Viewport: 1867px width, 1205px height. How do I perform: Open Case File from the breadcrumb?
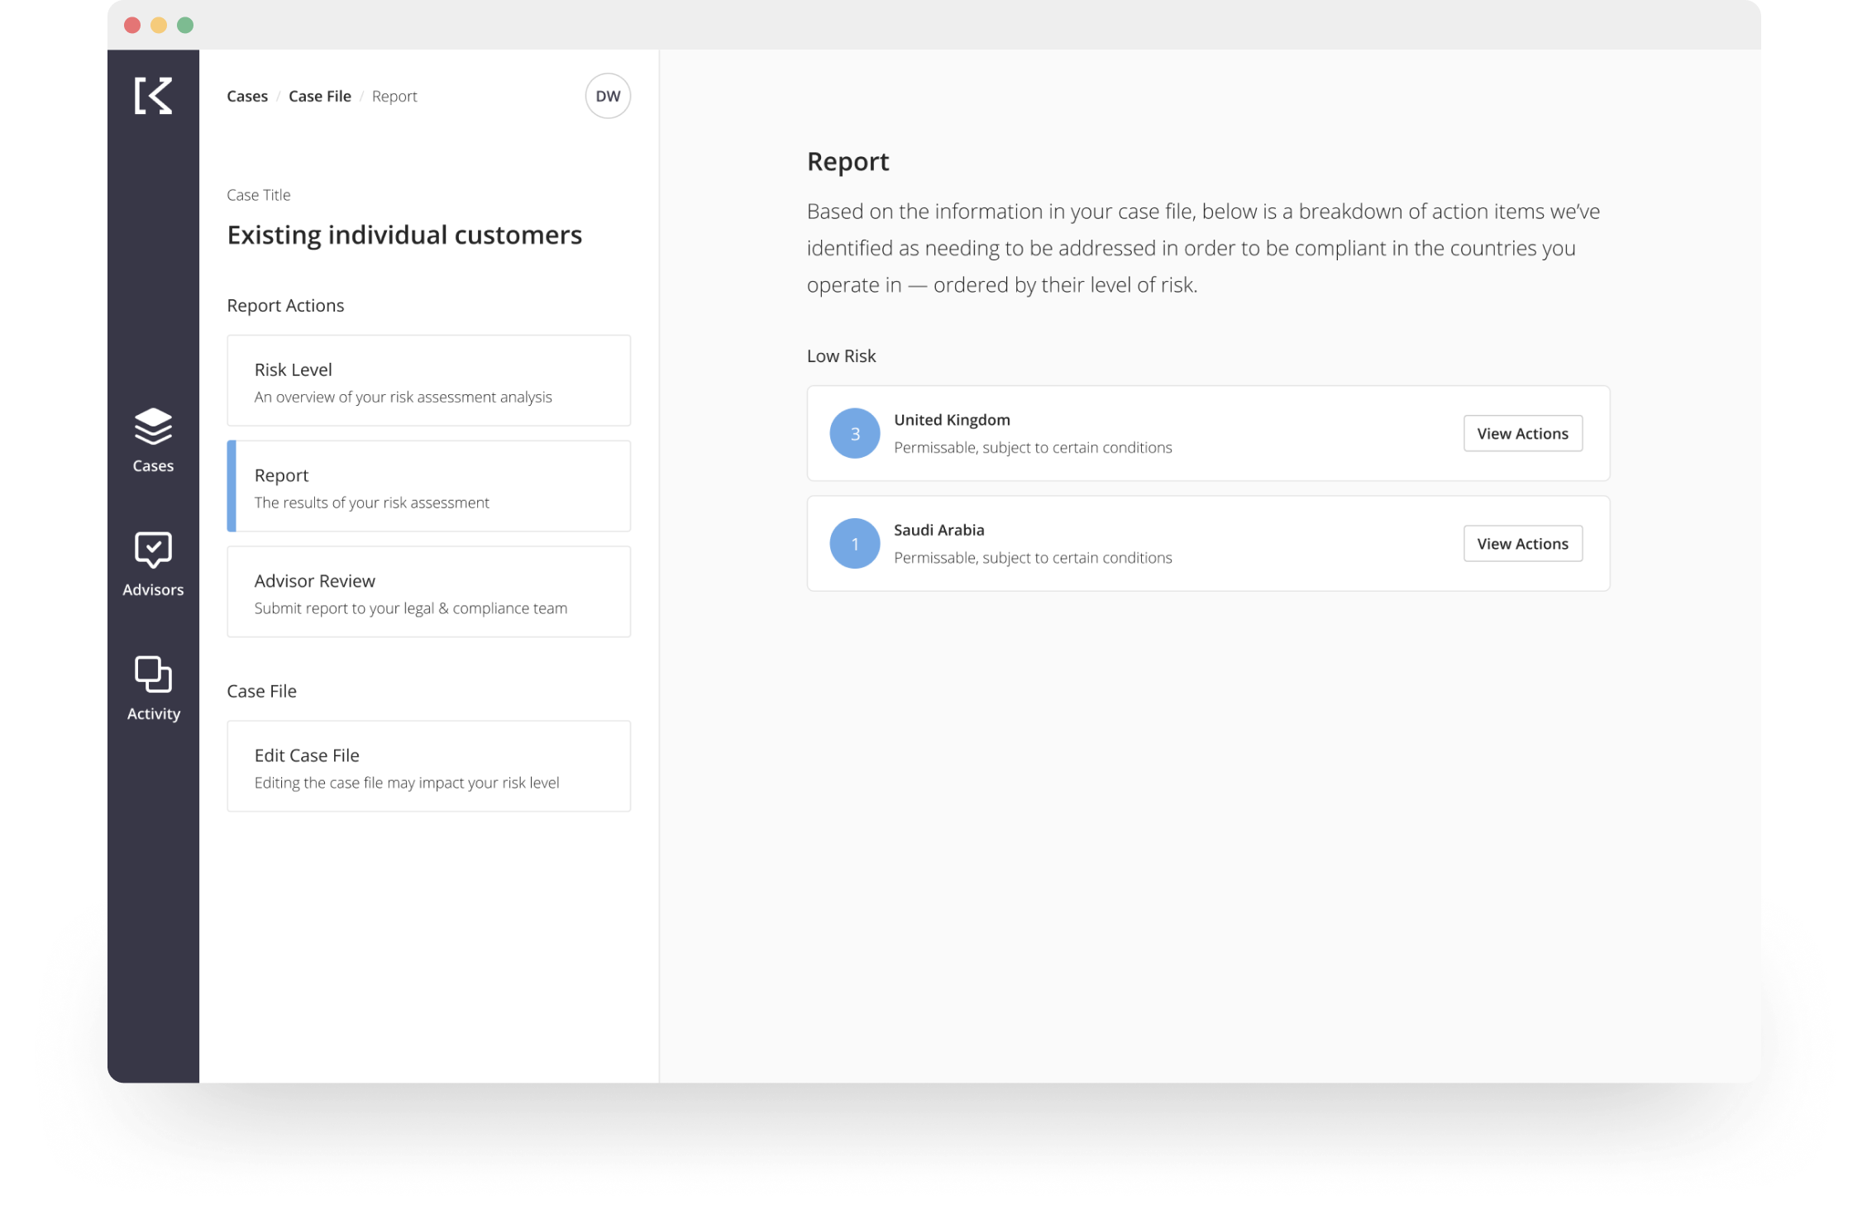(320, 96)
